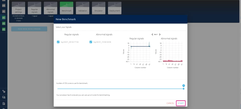Click the '3 Axes' text
This screenshot has width=241, height=109.
pyautogui.click(x=18, y=20)
